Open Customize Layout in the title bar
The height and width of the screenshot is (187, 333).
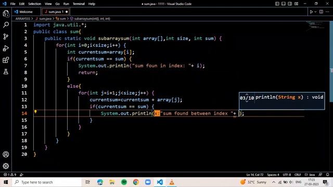297,4
